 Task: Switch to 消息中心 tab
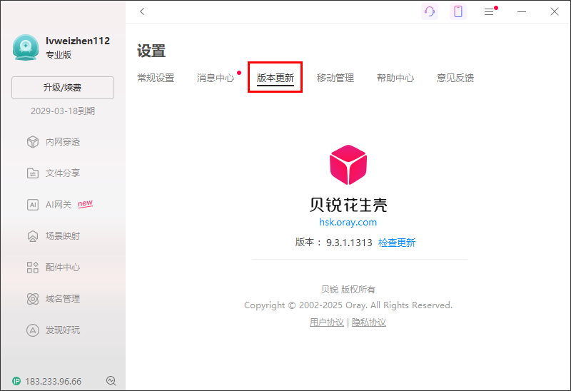point(216,78)
